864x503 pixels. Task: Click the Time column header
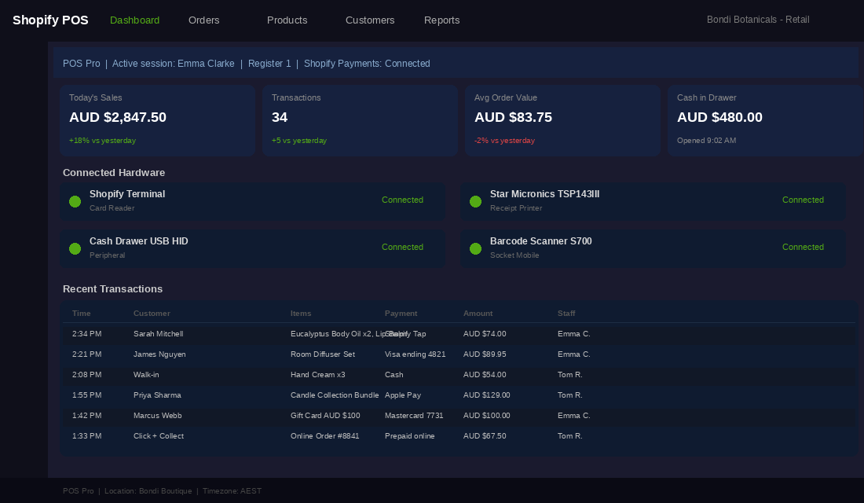click(x=81, y=314)
